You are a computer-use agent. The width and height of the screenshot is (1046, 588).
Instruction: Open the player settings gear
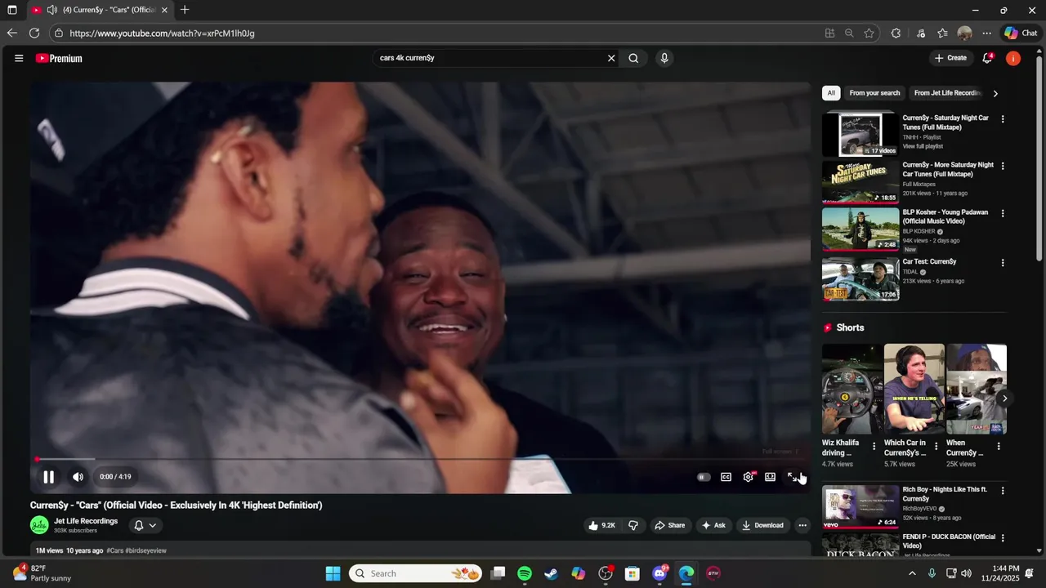pyautogui.click(x=748, y=477)
